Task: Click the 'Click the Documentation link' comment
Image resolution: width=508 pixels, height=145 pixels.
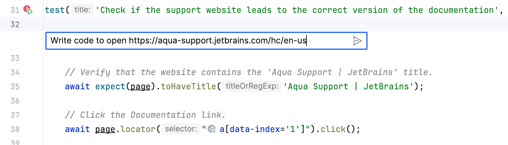Action: coord(145,115)
